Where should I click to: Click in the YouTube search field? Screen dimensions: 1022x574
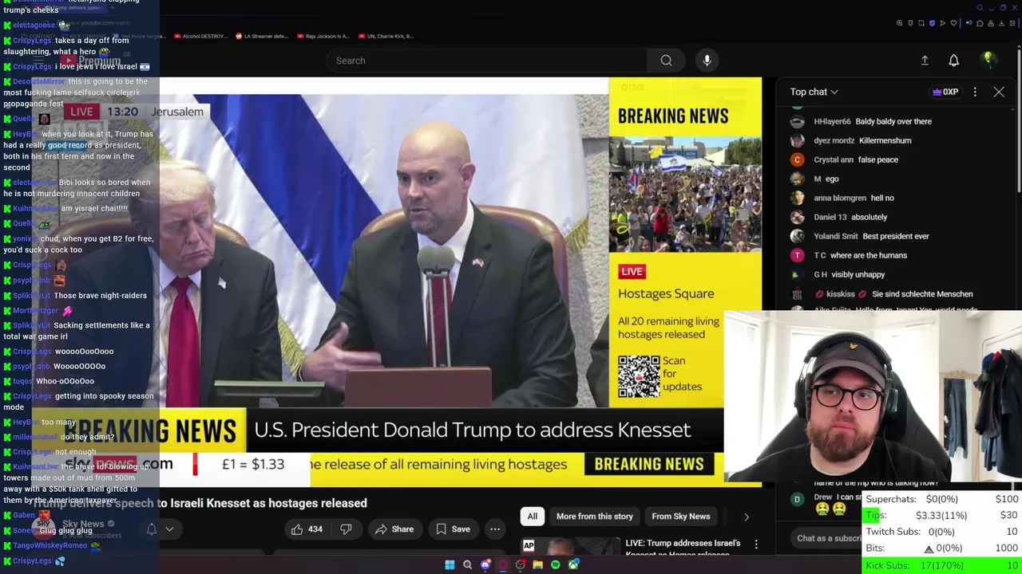(487, 61)
